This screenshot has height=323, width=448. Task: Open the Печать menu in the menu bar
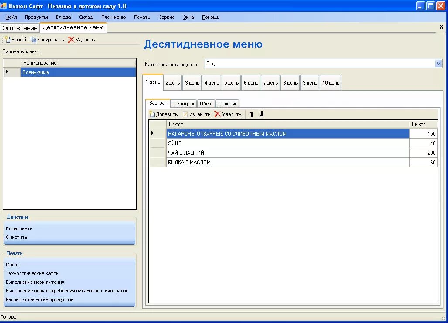pyautogui.click(x=142, y=17)
